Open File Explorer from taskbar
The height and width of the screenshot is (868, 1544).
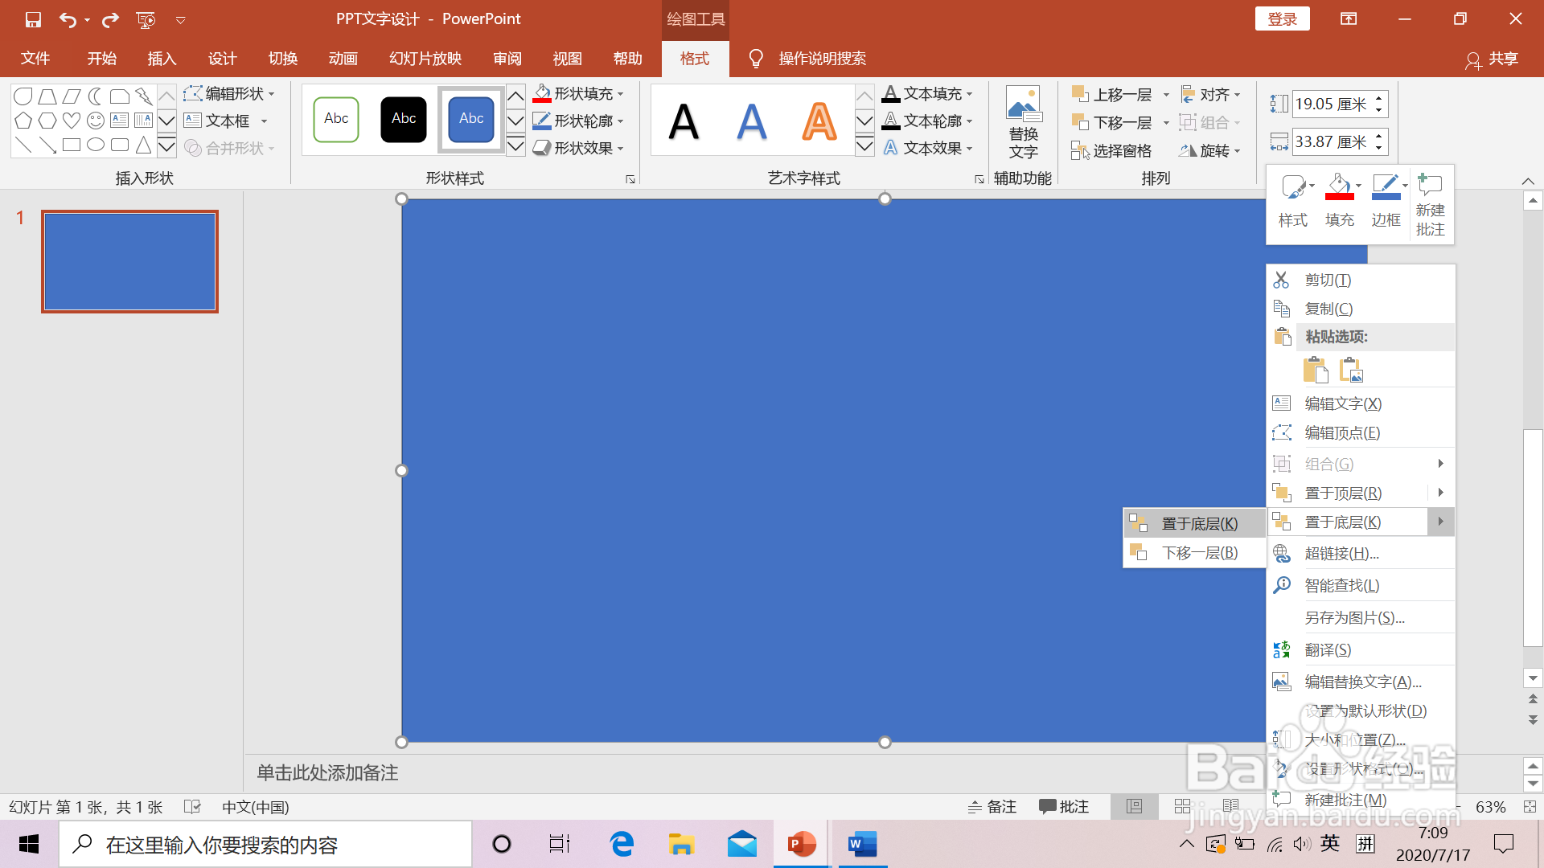(681, 844)
